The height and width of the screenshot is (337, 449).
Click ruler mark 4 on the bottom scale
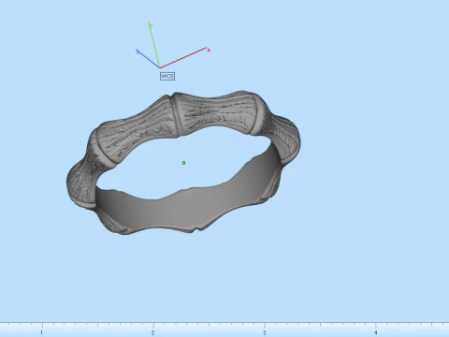coord(376,332)
